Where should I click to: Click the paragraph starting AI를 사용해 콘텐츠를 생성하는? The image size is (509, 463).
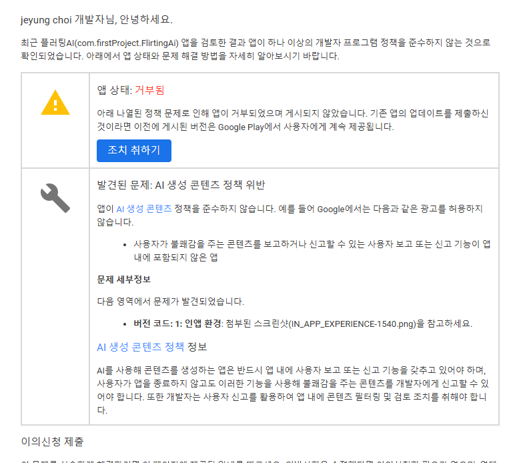pos(293,390)
